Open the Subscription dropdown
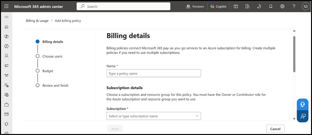 [x=154, y=116]
